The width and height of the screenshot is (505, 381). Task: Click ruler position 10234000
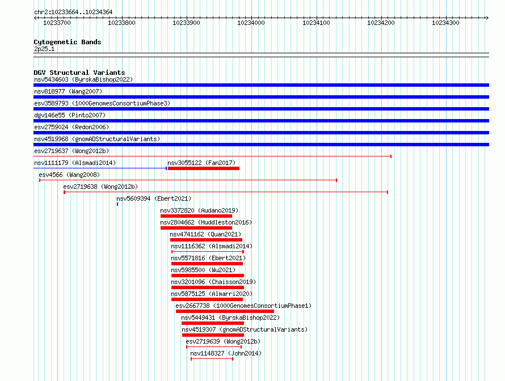pos(251,23)
